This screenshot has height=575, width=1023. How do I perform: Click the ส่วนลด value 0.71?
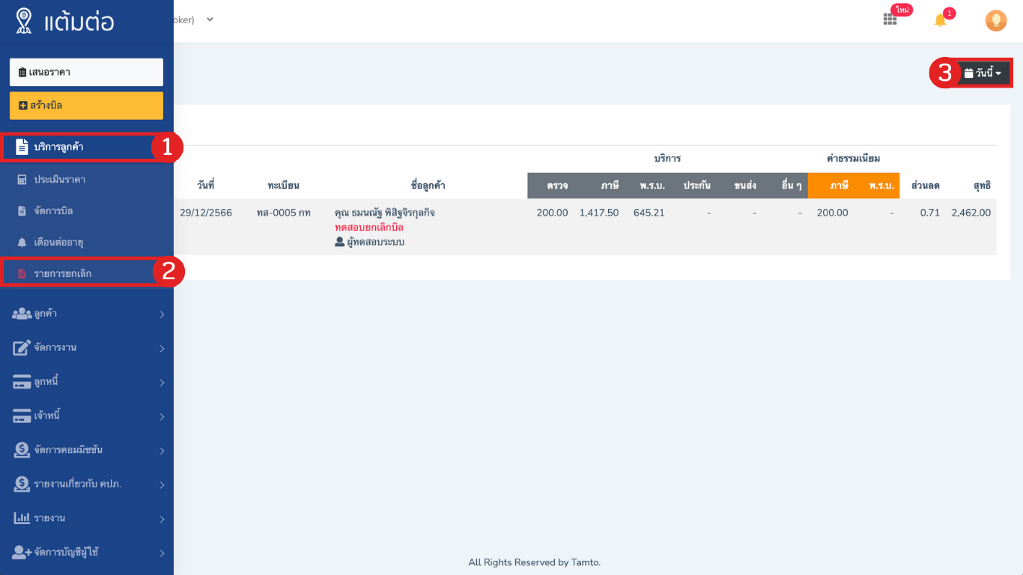(x=930, y=213)
